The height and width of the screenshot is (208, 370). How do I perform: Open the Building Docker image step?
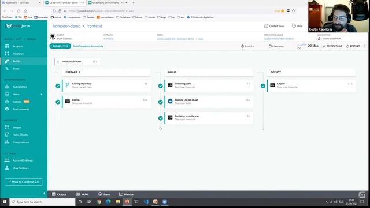tap(209, 102)
